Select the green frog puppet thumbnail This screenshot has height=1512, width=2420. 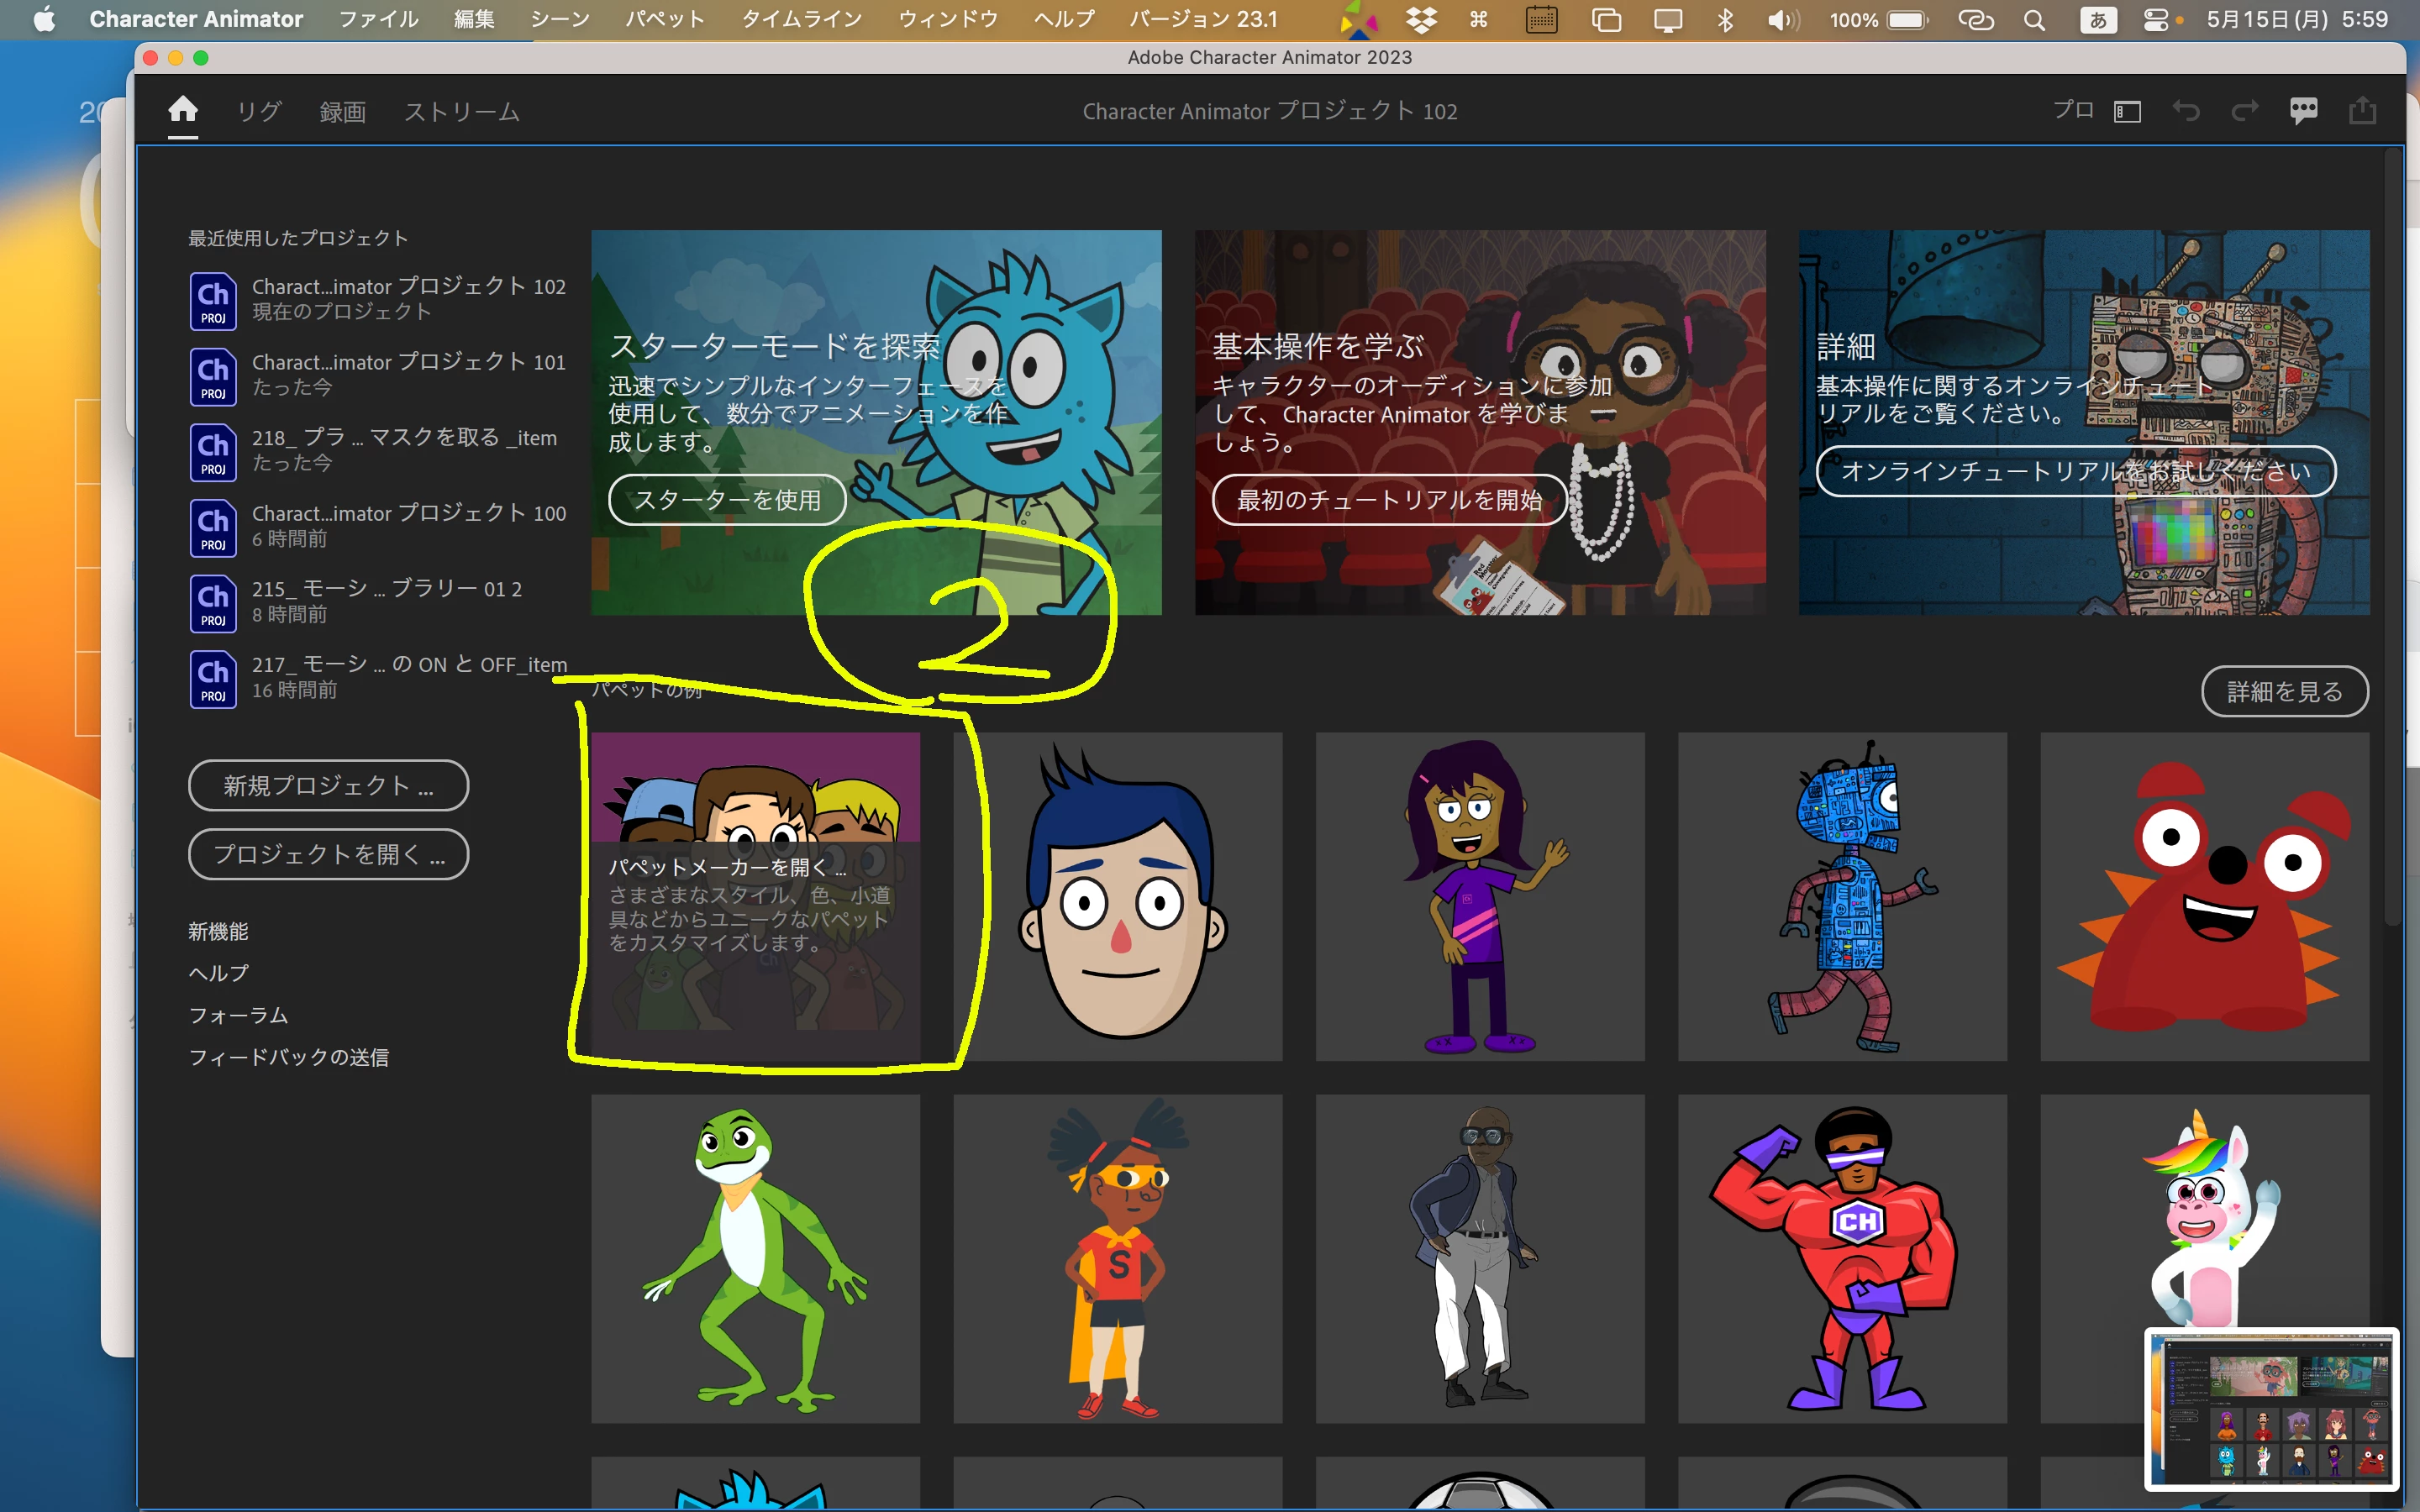(755, 1258)
